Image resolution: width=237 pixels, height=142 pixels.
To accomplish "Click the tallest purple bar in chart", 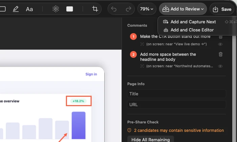I will pyautogui.click(x=79, y=125).
